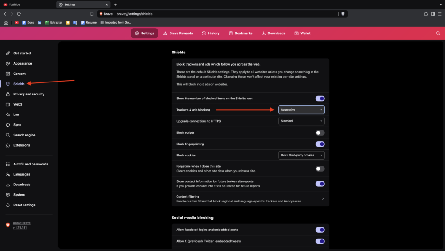This screenshot has width=445, height=251.
Task: Open Reset settings in sidebar
Action: (21, 205)
